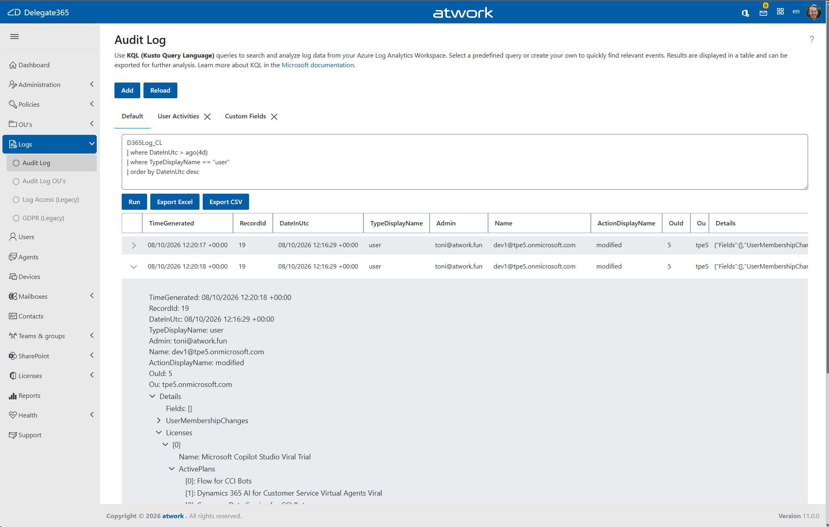Collapse the Details node in record
829x527 pixels.
pos(152,396)
